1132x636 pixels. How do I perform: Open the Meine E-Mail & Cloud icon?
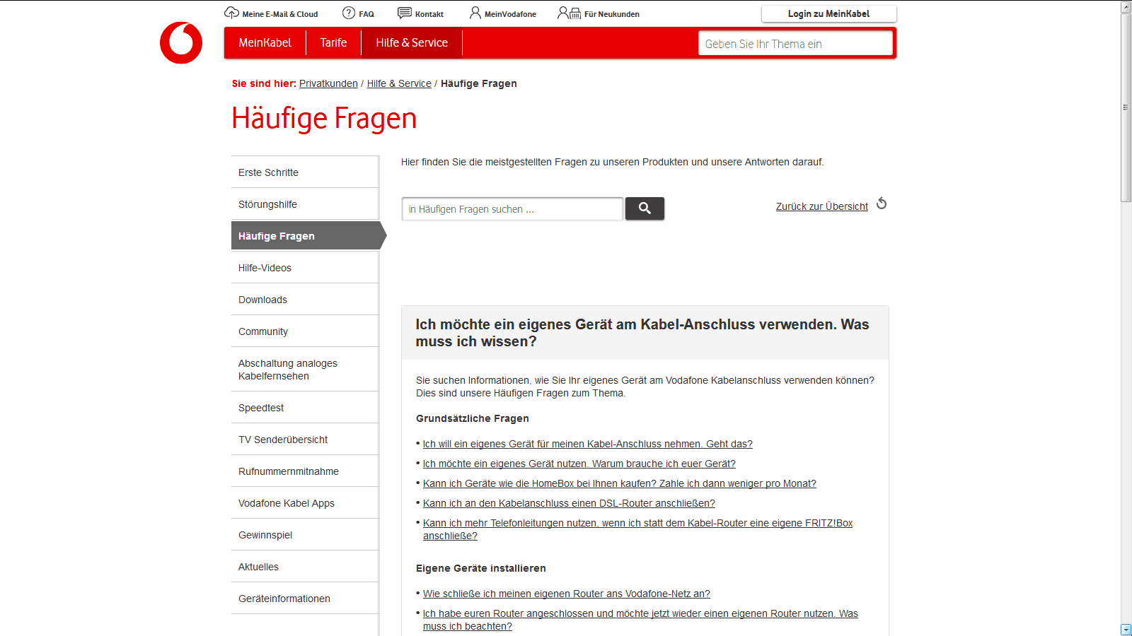[231, 13]
